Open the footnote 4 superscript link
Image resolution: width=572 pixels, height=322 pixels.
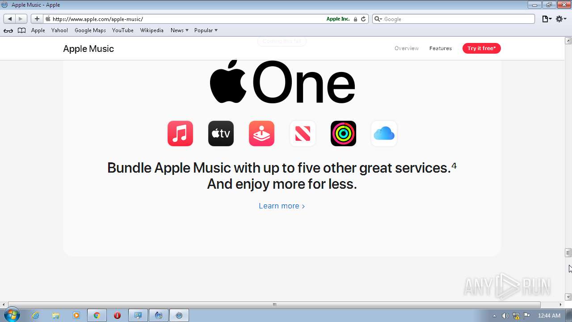(454, 166)
